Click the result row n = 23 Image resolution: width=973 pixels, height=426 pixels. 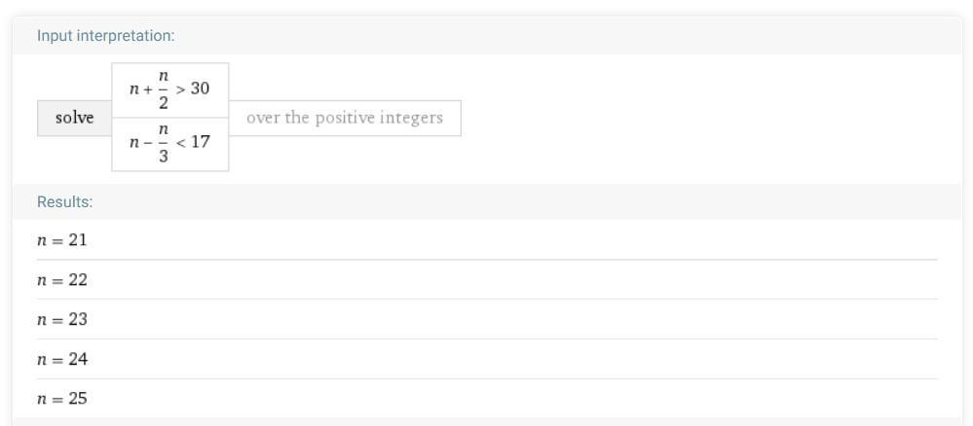tap(62, 320)
